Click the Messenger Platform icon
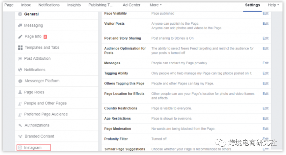Viewport: 286px width, 155px height. click(20, 81)
